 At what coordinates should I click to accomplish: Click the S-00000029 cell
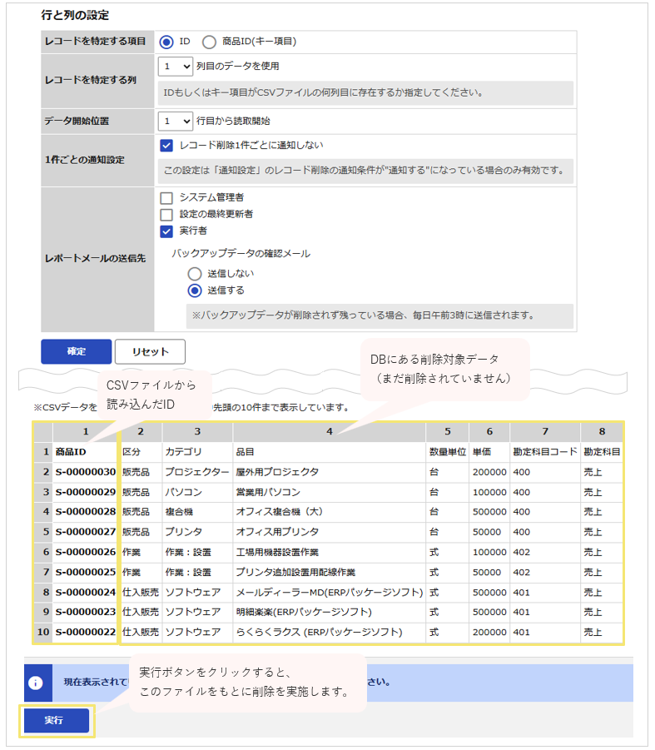point(85,492)
